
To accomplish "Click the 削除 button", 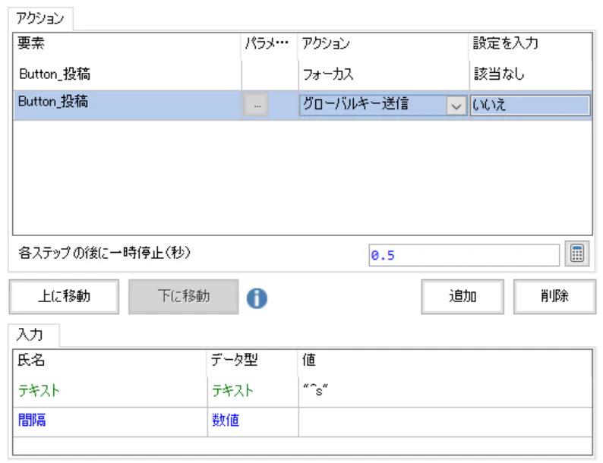I will tap(554, 296).
